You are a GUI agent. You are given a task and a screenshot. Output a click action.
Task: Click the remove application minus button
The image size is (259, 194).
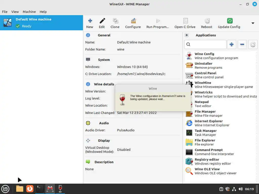[242, 44]
